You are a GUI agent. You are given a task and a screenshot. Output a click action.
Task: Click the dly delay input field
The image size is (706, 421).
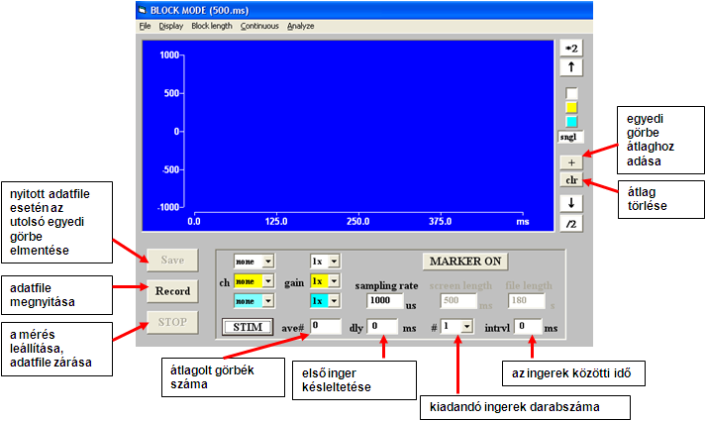382,326
